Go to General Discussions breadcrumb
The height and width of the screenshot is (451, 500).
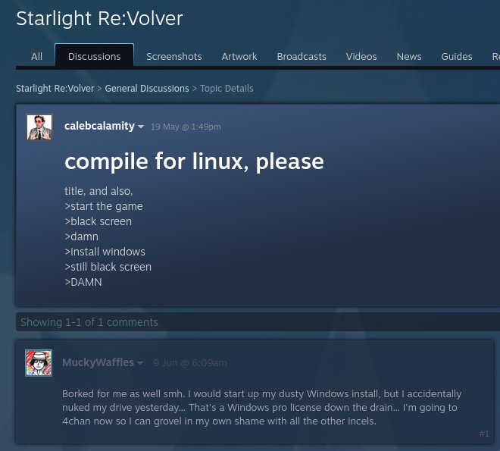147,89
